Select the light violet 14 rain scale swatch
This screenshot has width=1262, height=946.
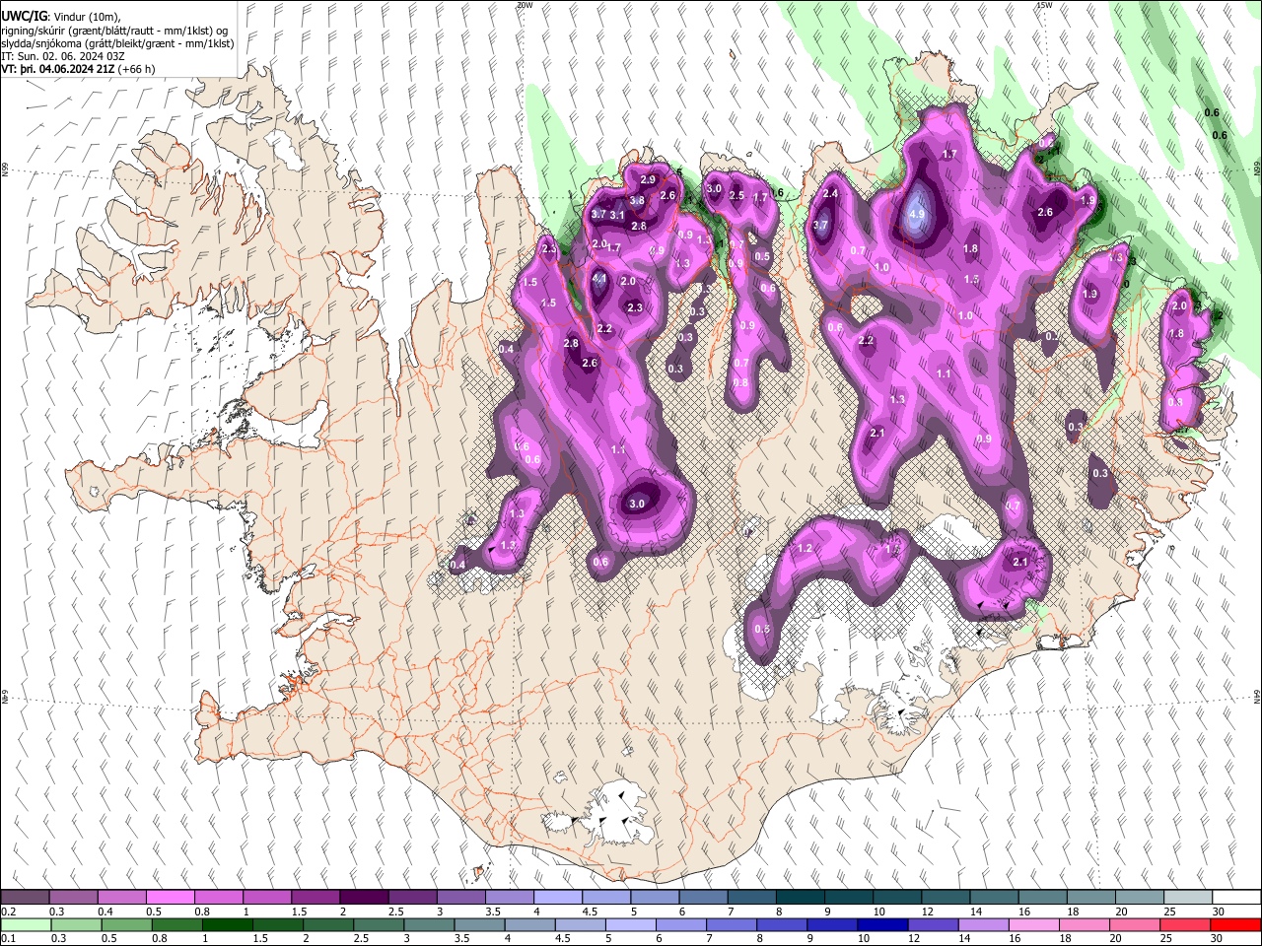click(982, 924)
